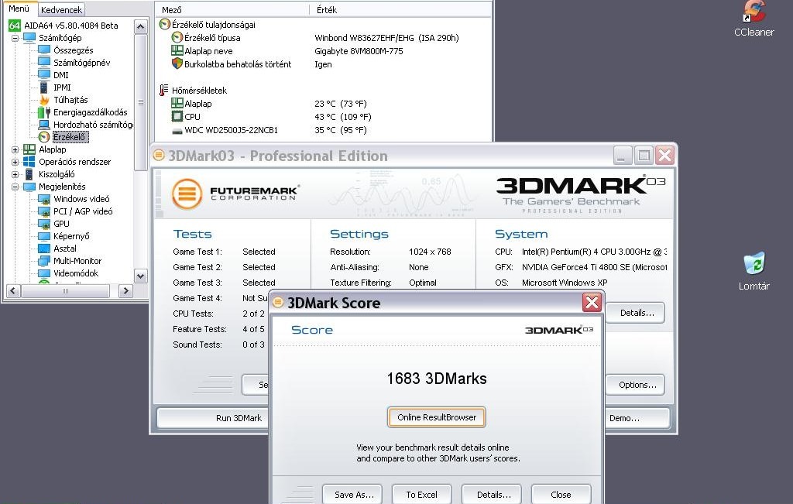The image size is (793, 504).
Task: Sort by the Érték column header
Action: coord(400,9)
